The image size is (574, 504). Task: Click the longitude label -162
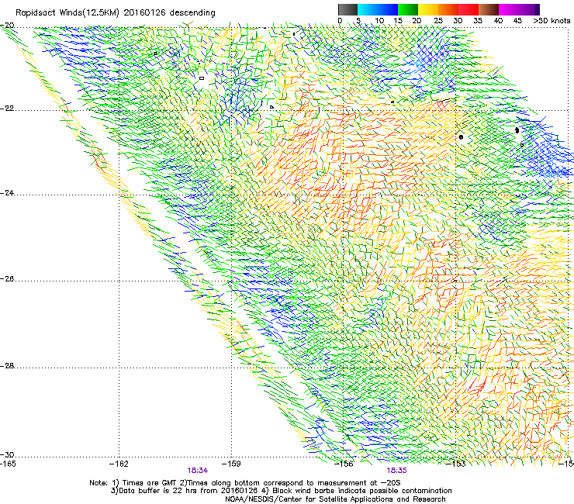pyautogui.click(x=119, y=464)
